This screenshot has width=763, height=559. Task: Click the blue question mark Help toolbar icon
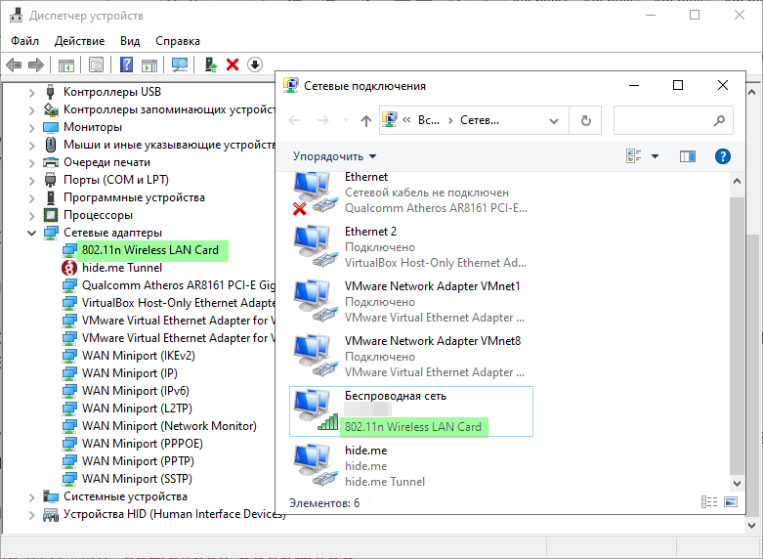pos(126,64)
